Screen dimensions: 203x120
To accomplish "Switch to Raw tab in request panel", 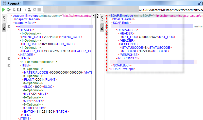I will coord(4,27).
